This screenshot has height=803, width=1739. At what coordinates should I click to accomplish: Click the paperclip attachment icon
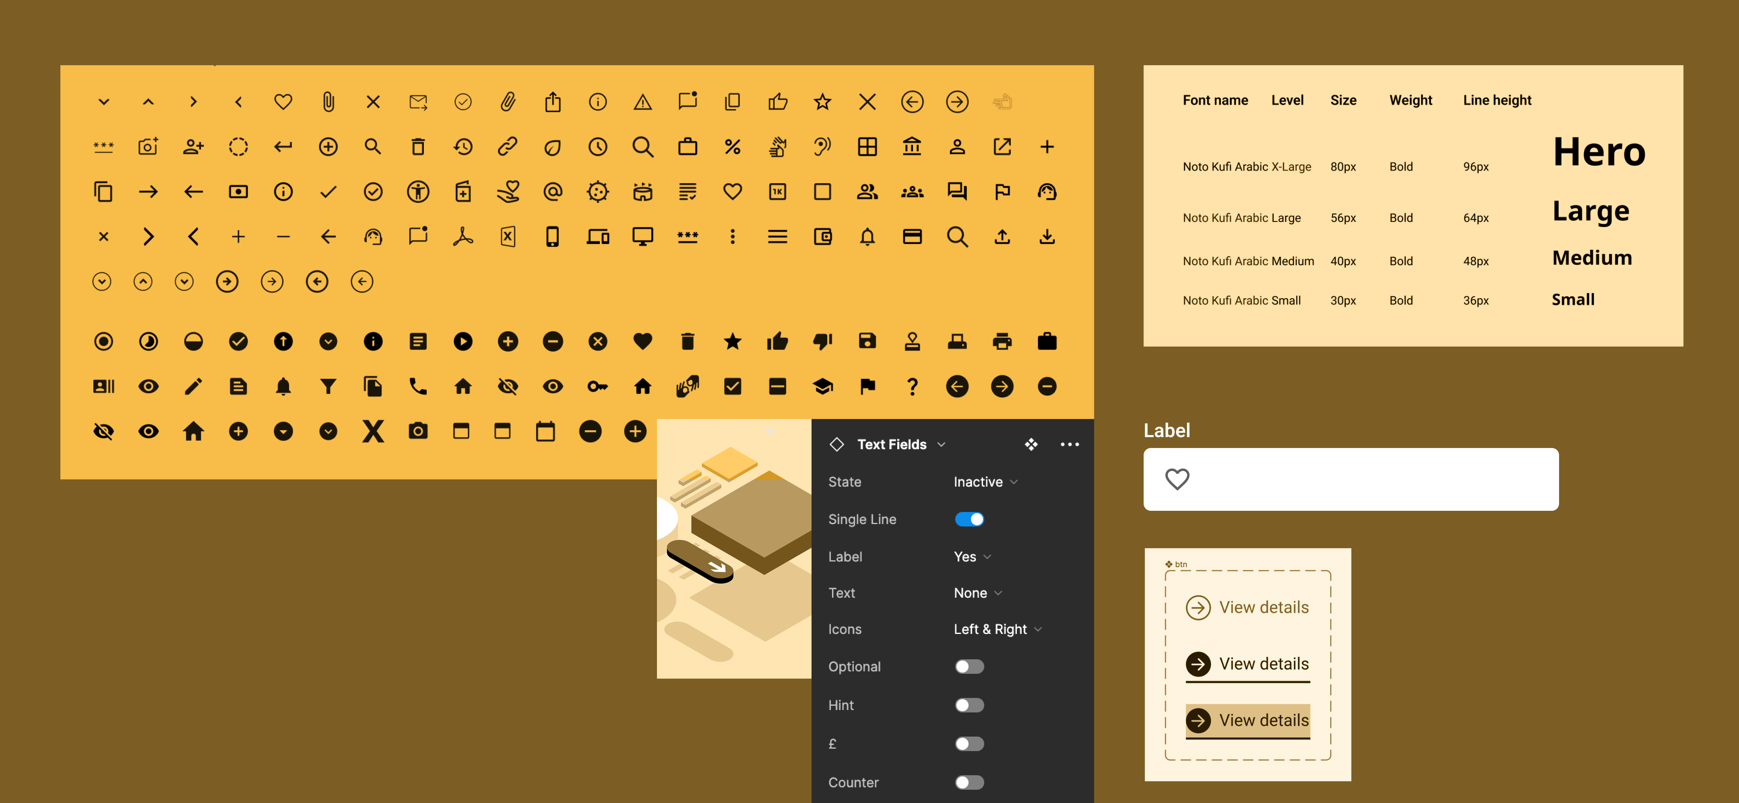[328, 102]
